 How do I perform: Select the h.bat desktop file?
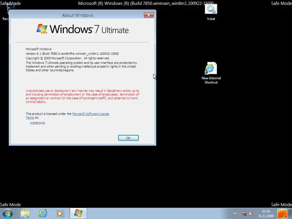(x=211, y=12)
